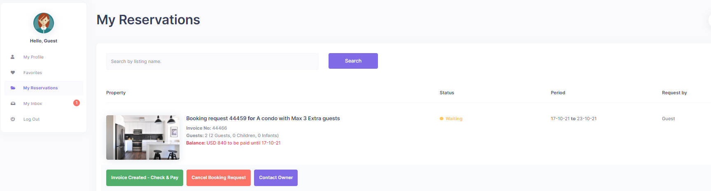This screenshot has width=711, height=191.
Task: Click the Favorites heart icon
Action: click(13, 72)
